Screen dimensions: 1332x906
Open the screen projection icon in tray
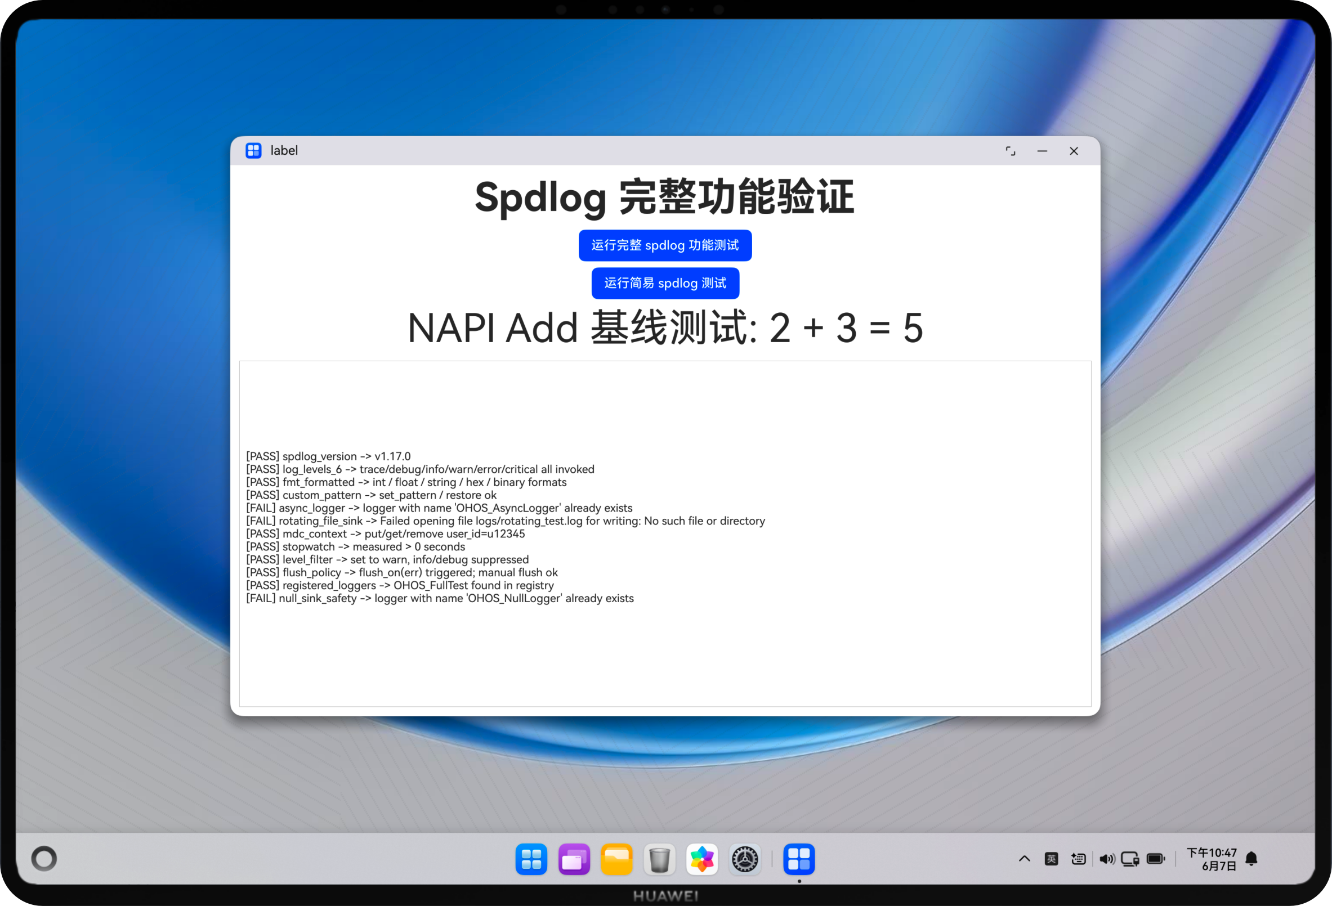(x=1130, y=859)
